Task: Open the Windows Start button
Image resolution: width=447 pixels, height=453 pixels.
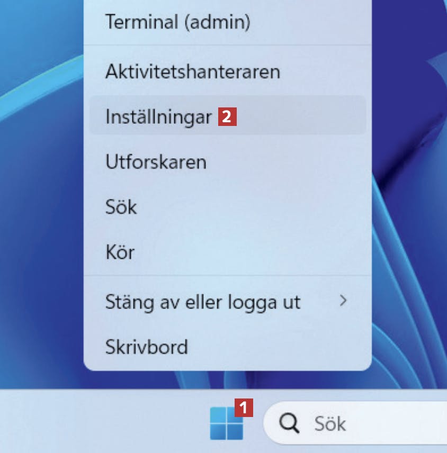Action: (x=226, y=423)
